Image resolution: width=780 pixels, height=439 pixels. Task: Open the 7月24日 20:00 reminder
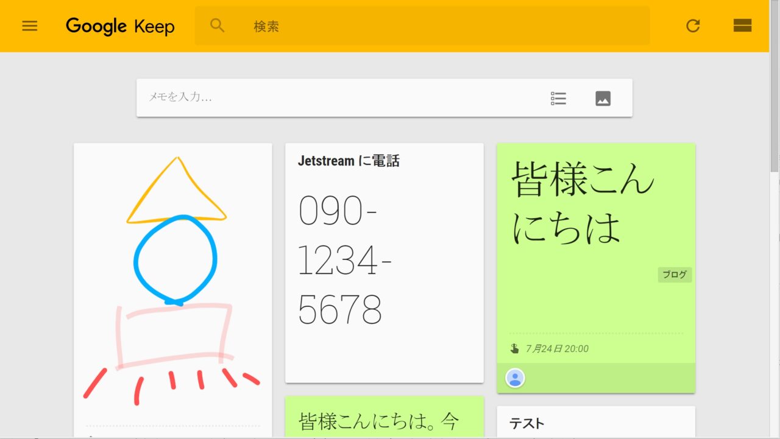tap(557, 349)
